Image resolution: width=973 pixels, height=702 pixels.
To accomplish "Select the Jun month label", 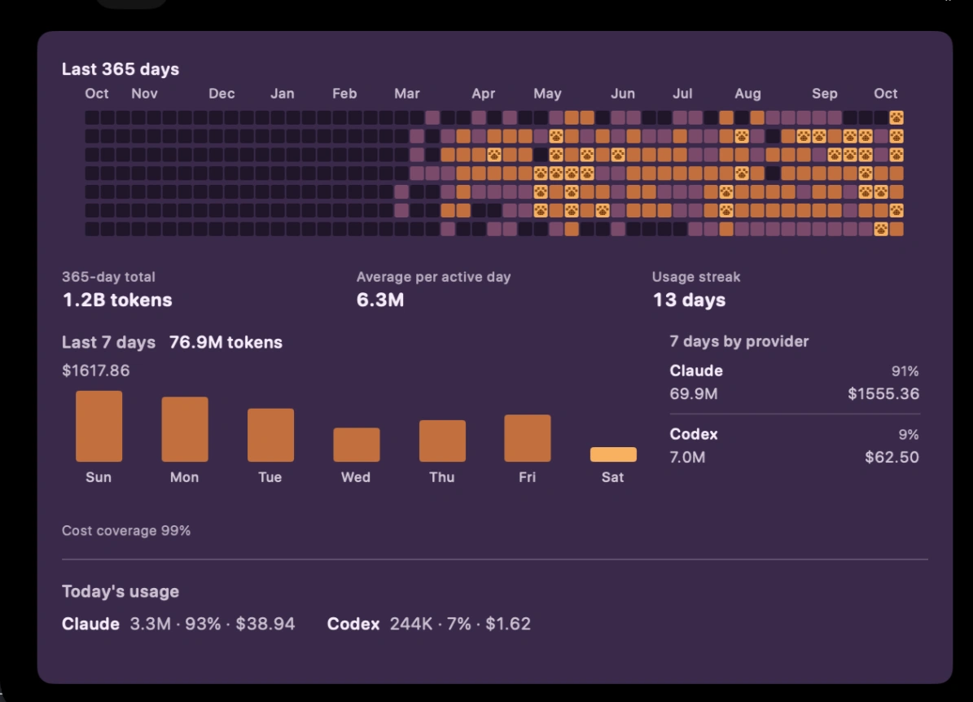I will point(623,94).
